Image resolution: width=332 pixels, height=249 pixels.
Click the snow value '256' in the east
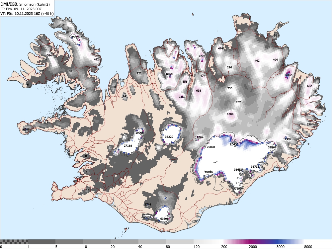pyautogui.click(x=309, y=124)
